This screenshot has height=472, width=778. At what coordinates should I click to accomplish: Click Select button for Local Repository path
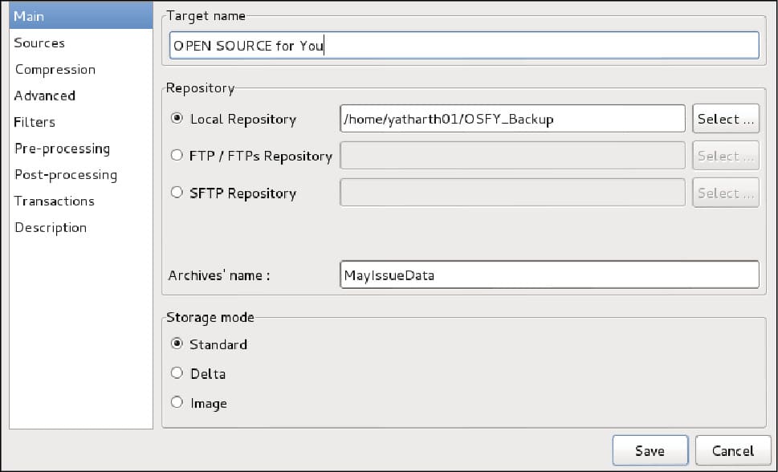726,119
